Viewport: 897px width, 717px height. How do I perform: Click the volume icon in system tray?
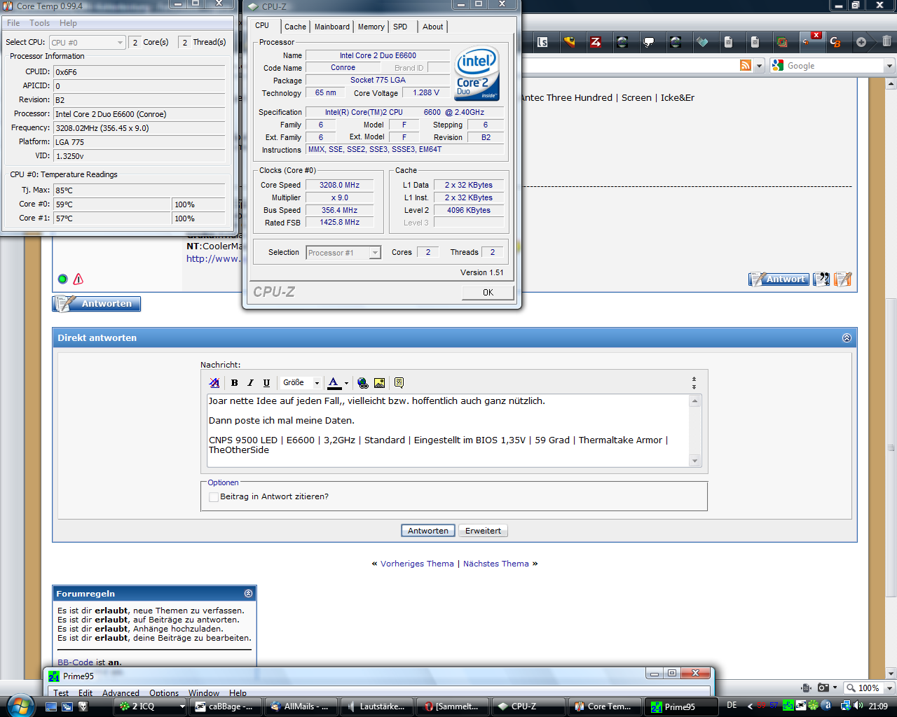tap(859, 706)
